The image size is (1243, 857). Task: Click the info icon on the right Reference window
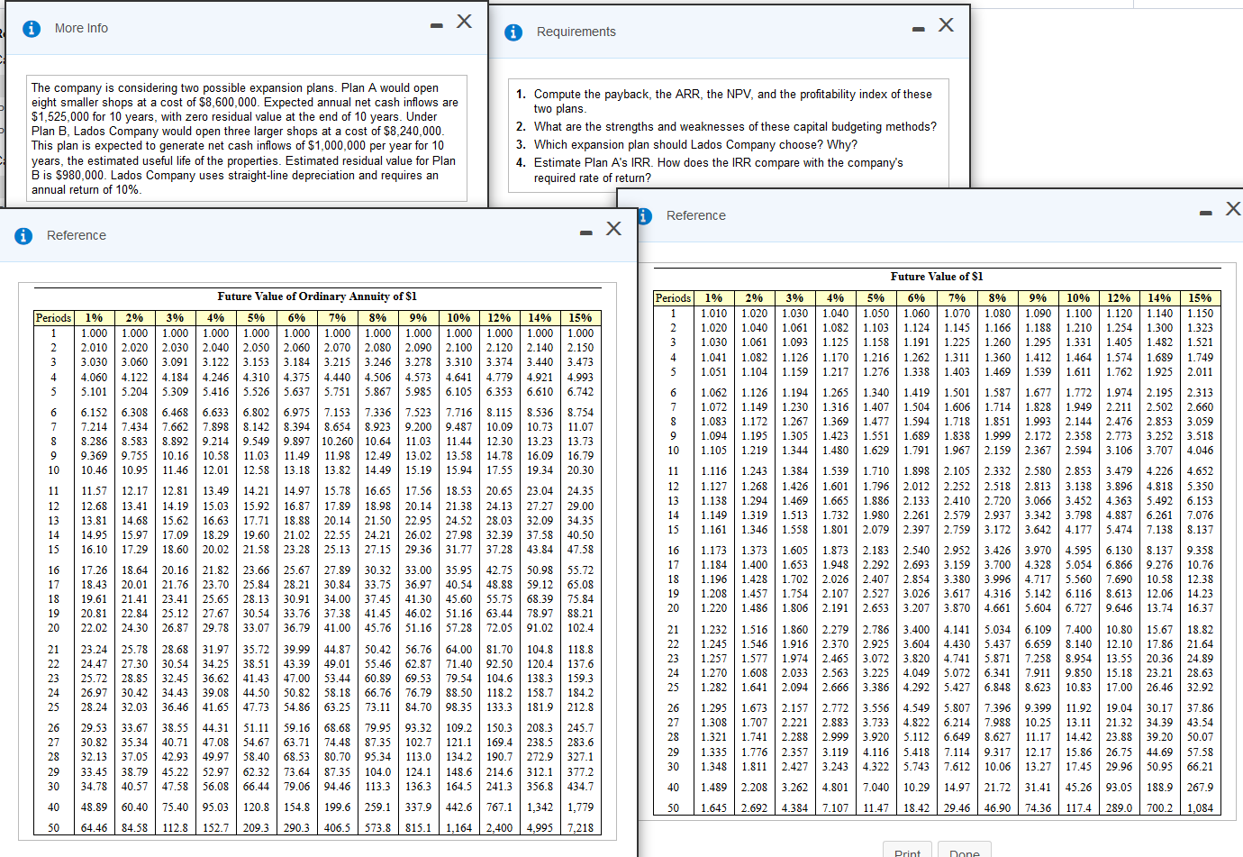(x=642, y=215)
